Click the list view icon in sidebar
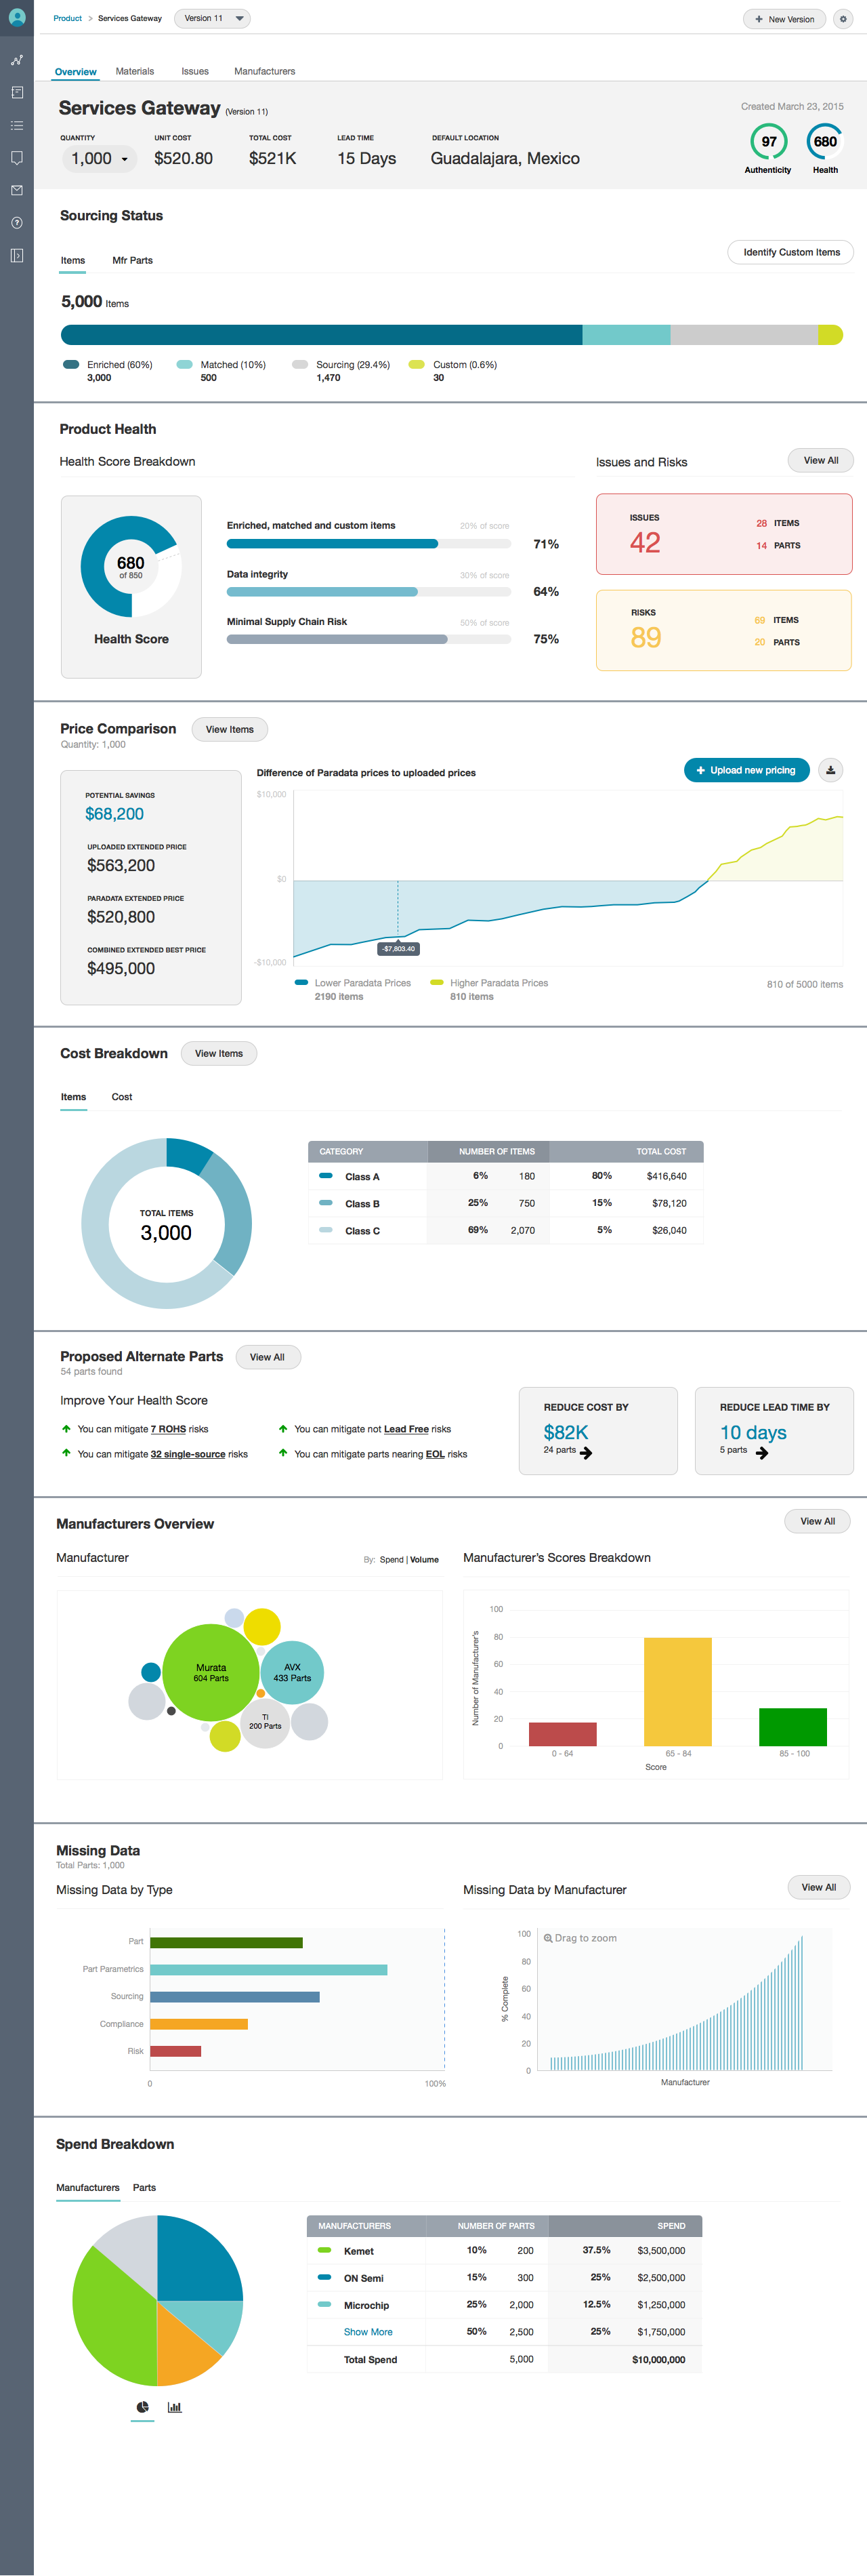The image size is (867, 2576). coord(17,126)
